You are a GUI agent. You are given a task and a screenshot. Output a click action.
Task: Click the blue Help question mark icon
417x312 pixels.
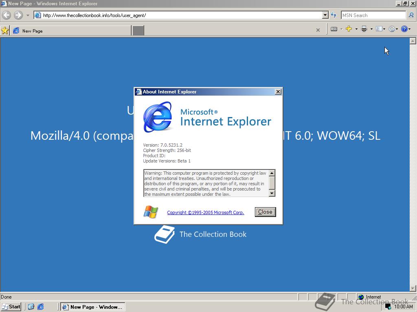click(x=404, y=29)
